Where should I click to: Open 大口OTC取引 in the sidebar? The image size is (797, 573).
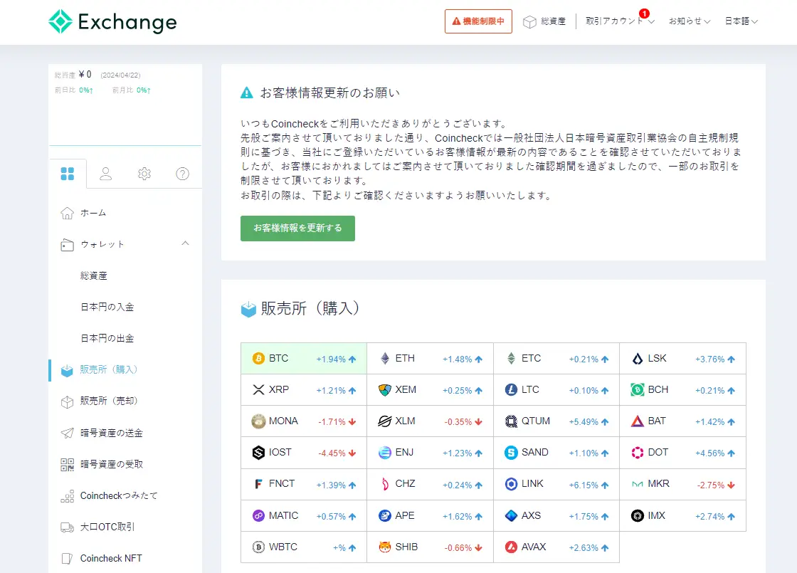pyautogui.click(x=107, y=527)
